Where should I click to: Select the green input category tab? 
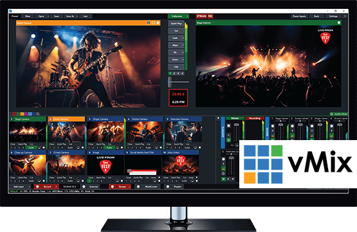point(19,114)
